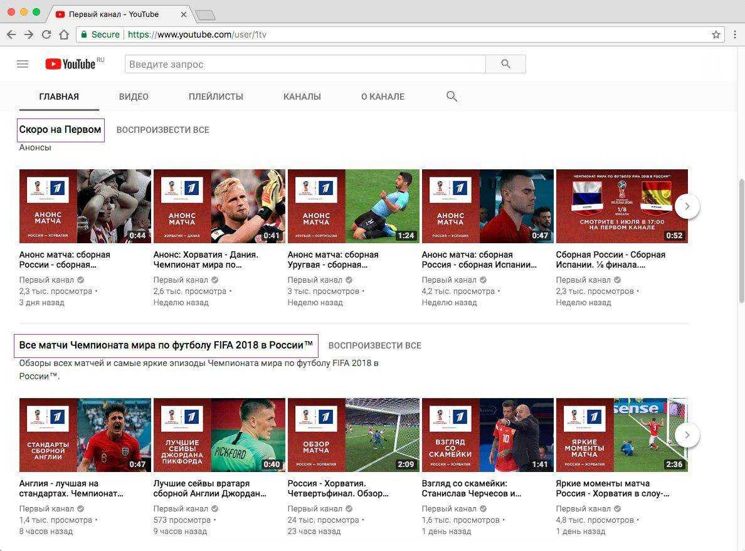The width and height of the screenshot is (745, 551).
Task: Close the Первый канал browser tab
Action: (x=183, y=14)
